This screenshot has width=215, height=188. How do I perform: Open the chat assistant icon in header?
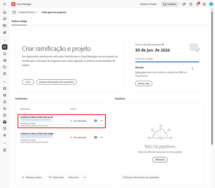click(x=184, y=4)
